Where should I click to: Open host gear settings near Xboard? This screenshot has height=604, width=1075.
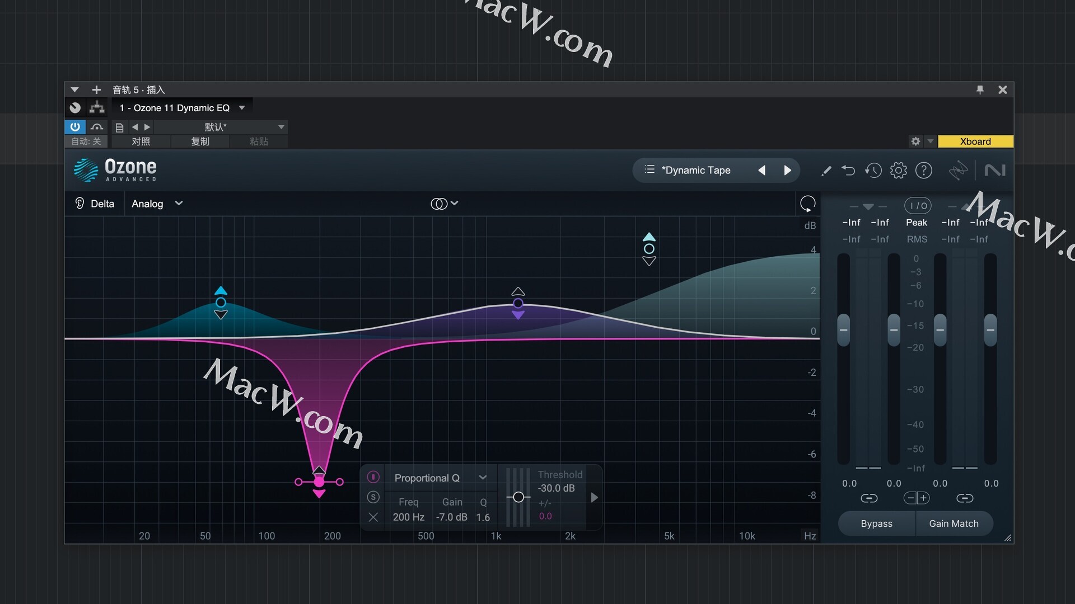915,141
